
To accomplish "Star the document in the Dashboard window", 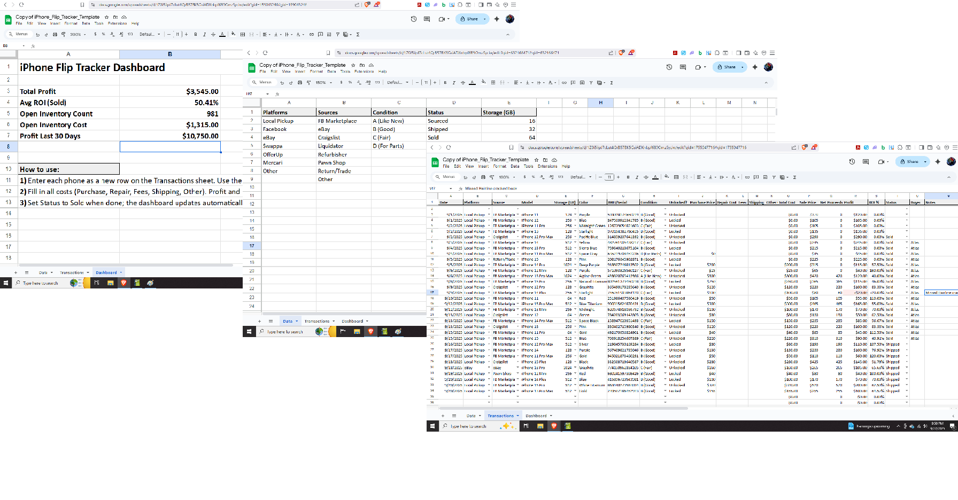I will (x=107, y=17).
